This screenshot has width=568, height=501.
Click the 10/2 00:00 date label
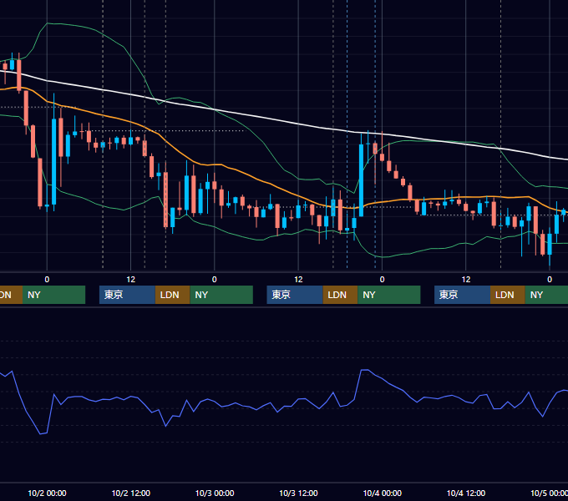click(47, 493)
